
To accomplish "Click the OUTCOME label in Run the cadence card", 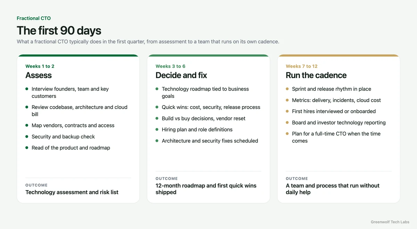I will click(x=297, y=178).
